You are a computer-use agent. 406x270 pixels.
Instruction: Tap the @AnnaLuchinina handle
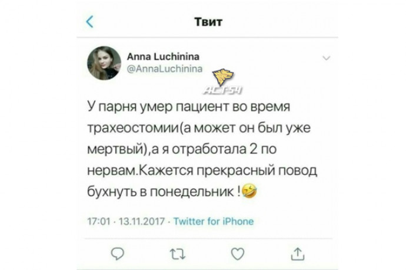tap(165, 69)
